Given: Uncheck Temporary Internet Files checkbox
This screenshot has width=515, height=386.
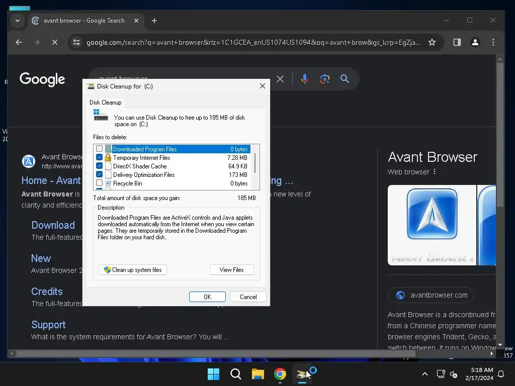Looking at the screenshot, I should [99, 157].
